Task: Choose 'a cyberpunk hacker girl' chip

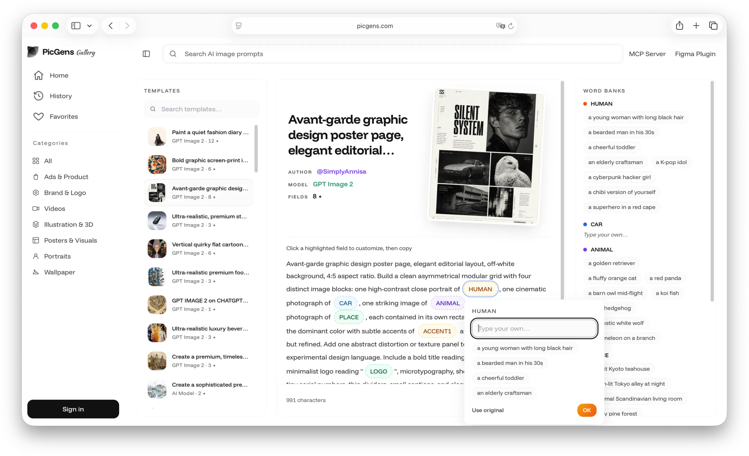Action: (x=619, y=177)
